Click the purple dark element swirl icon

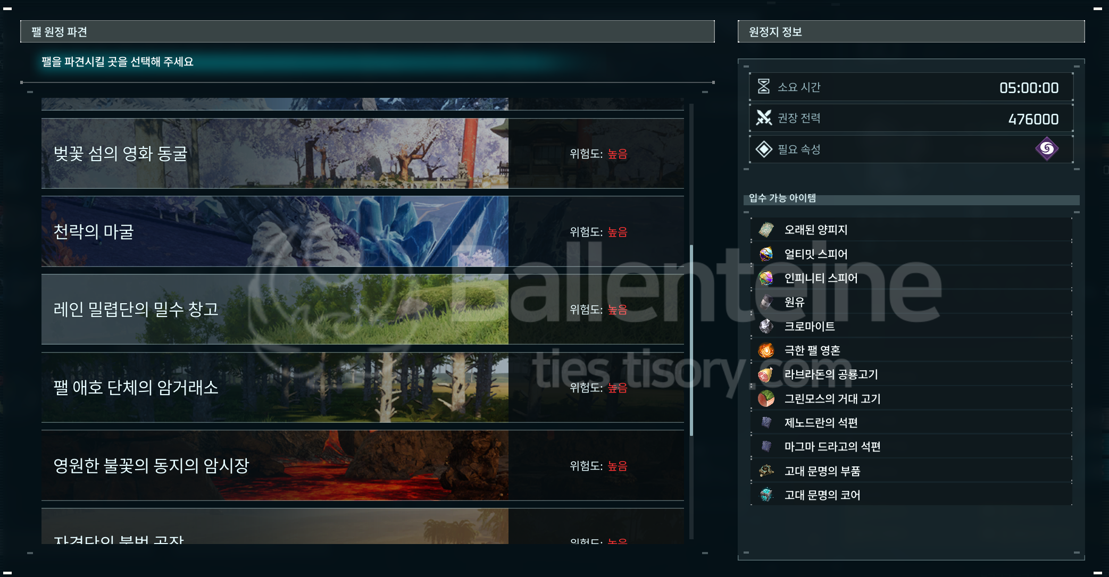[x=1046, y=149]
